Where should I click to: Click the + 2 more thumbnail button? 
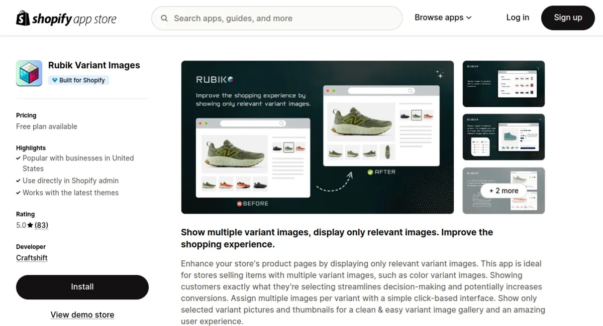504,191
